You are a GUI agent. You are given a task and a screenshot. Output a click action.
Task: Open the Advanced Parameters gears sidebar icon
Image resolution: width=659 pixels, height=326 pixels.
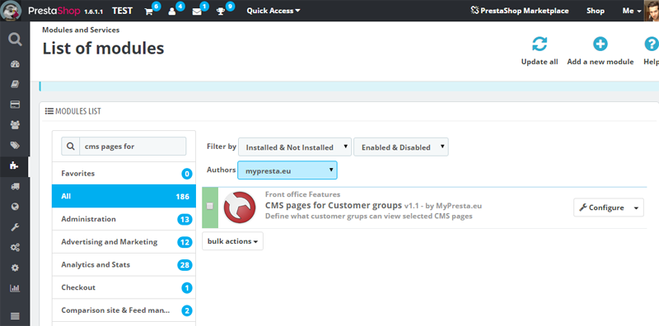[15, 248]
